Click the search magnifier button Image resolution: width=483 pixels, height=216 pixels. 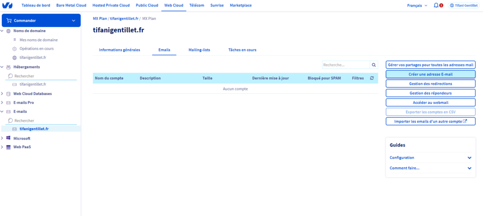tap(374, 65)
